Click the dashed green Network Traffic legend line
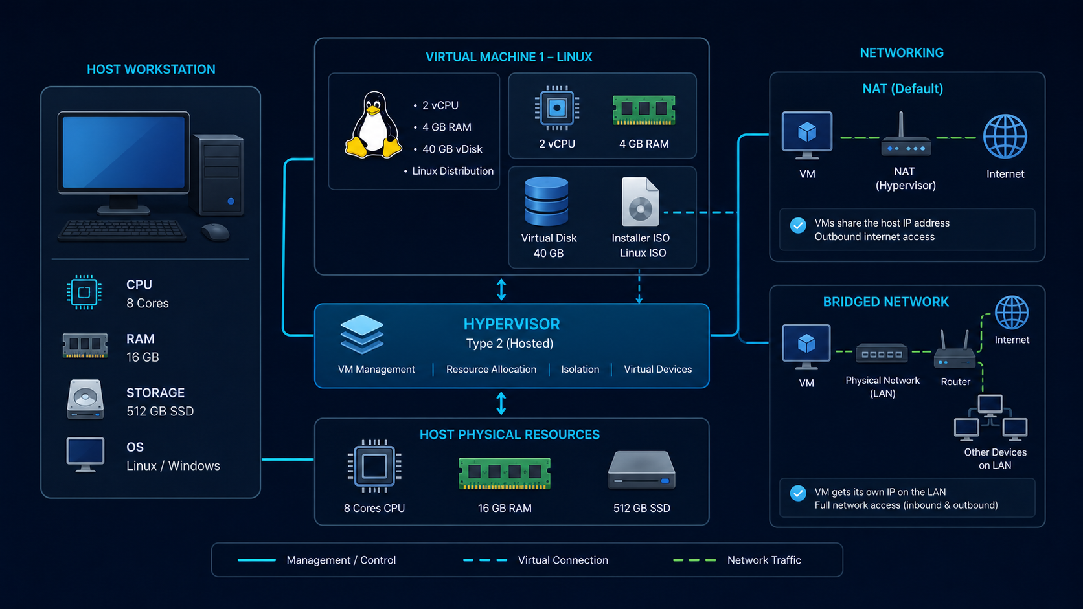Image resolution: width=1083 pixels, height=609 pixels. [x=694, y=560]
